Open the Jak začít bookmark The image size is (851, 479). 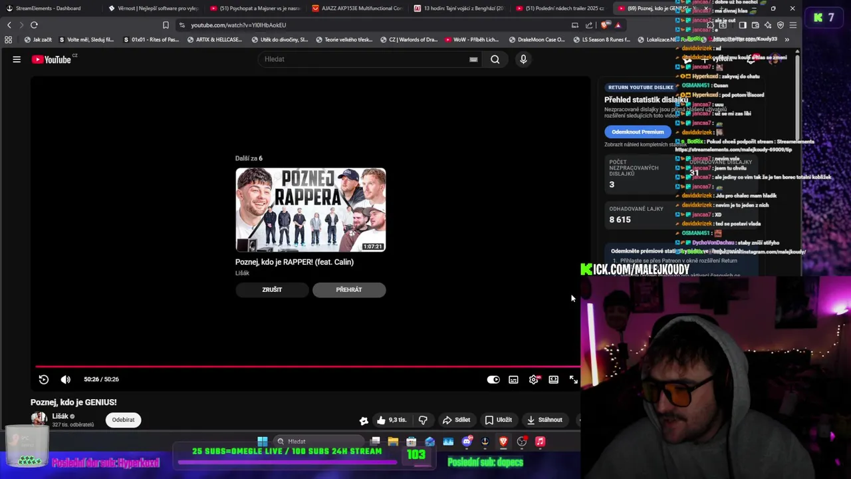(x=38, y=40)
